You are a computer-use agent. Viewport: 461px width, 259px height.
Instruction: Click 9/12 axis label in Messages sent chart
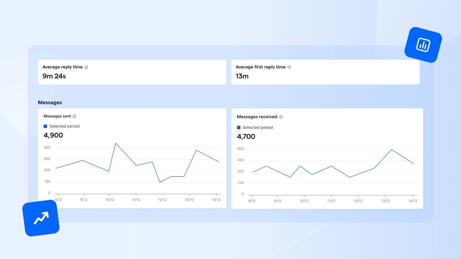(x=84, y=200)
